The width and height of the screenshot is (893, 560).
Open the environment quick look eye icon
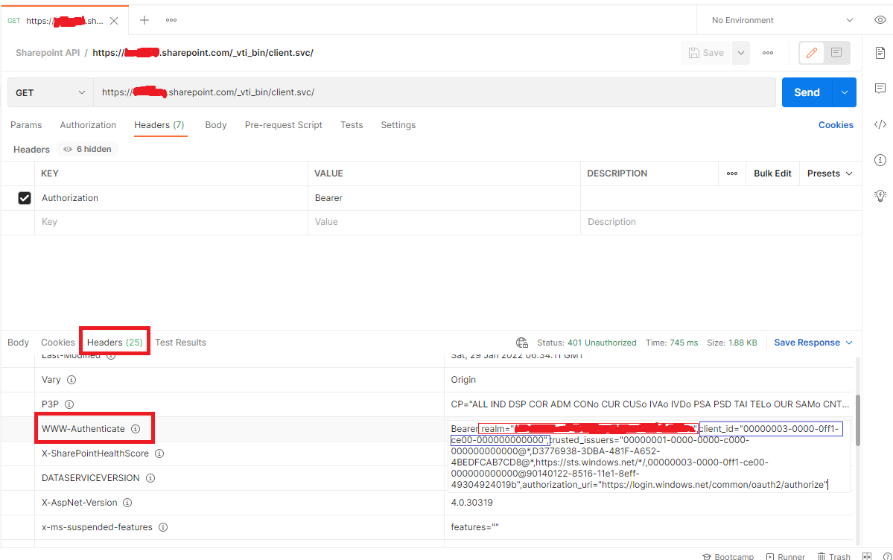click(880, 20)
